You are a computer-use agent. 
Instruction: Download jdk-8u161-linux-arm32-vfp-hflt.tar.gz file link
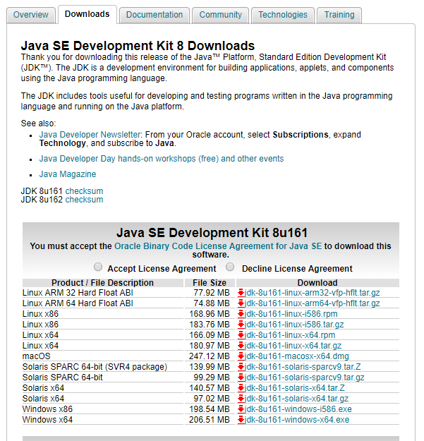pos(312,293)
